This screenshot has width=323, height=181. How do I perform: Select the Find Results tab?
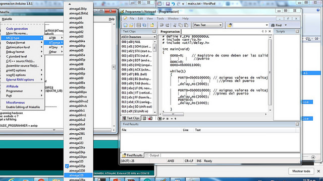tap(132, 155)
